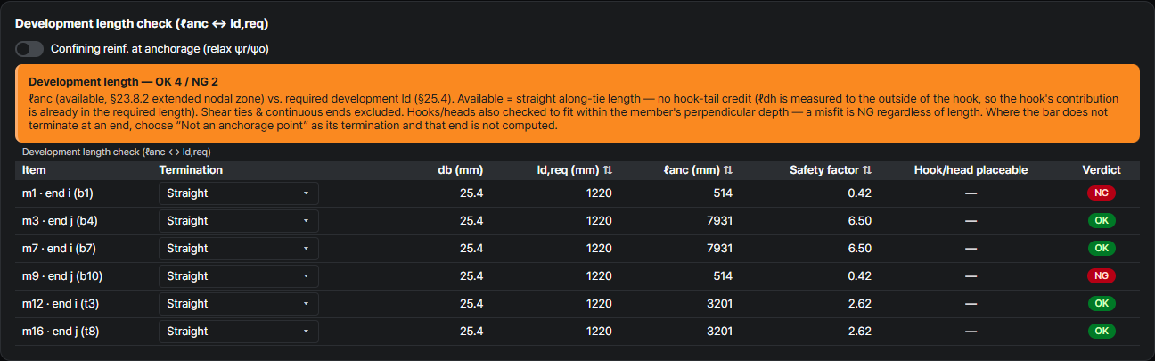
Task: Click the NG verdict badge for m1
Action: coord(1102,193)
